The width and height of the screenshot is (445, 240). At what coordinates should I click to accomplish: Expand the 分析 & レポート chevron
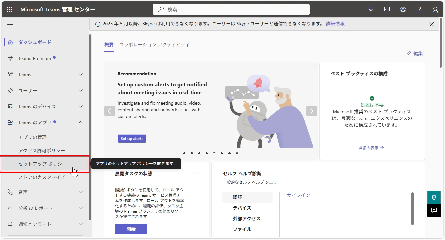[x=81, y=208]
